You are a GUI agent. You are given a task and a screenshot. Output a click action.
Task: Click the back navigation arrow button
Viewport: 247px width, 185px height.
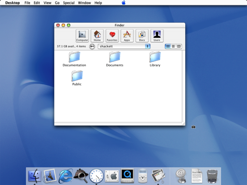[92, 46]
